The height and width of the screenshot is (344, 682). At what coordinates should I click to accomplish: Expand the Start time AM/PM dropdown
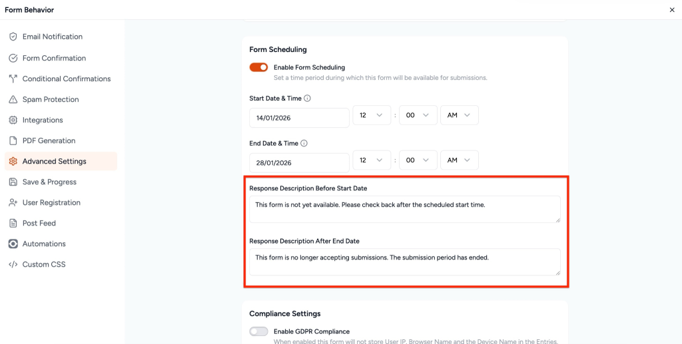click(x=459, y=115)
